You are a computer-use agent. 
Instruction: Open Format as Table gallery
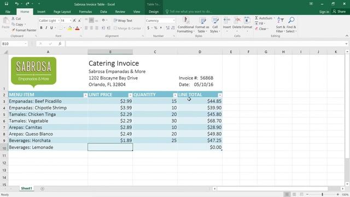202,25
